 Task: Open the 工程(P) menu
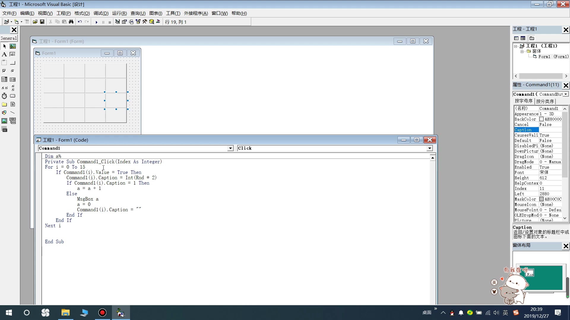[x=64, y=13]
